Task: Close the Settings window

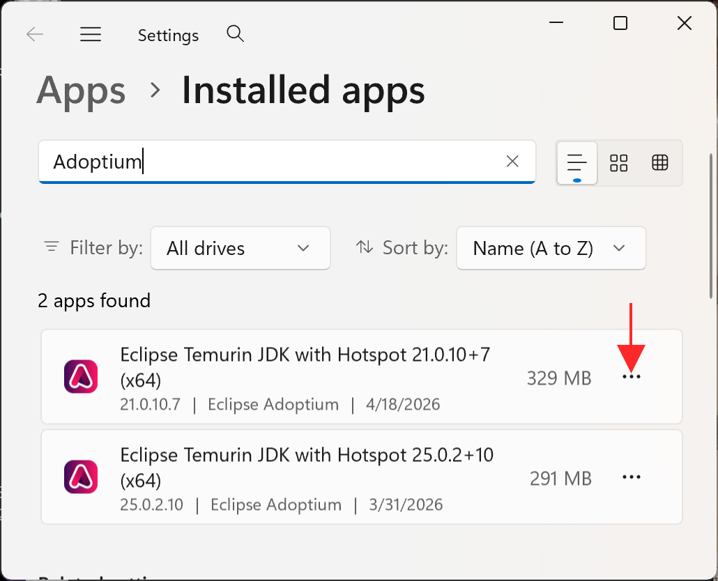Action: 684,23
